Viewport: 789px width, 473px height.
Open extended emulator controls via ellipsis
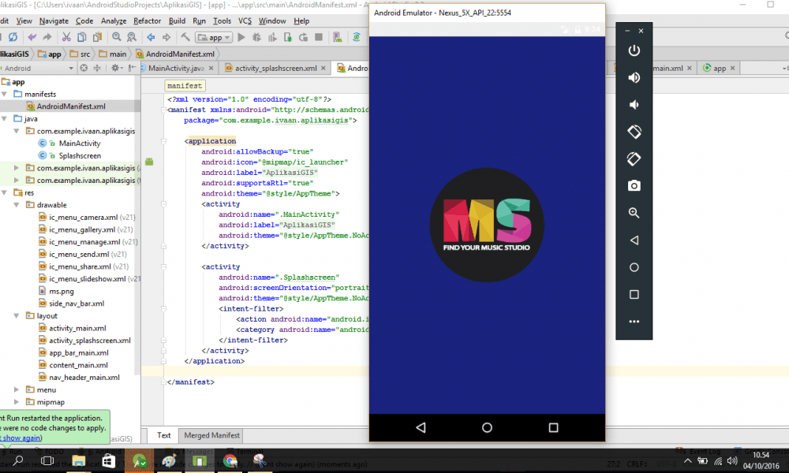(634, 320)
